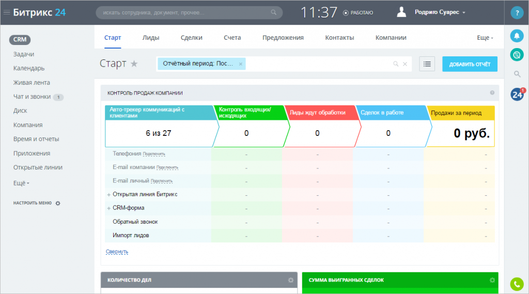Click gear icon next to Настроить меню
Screen dimensions: 529x294
(x=58, y=203)
